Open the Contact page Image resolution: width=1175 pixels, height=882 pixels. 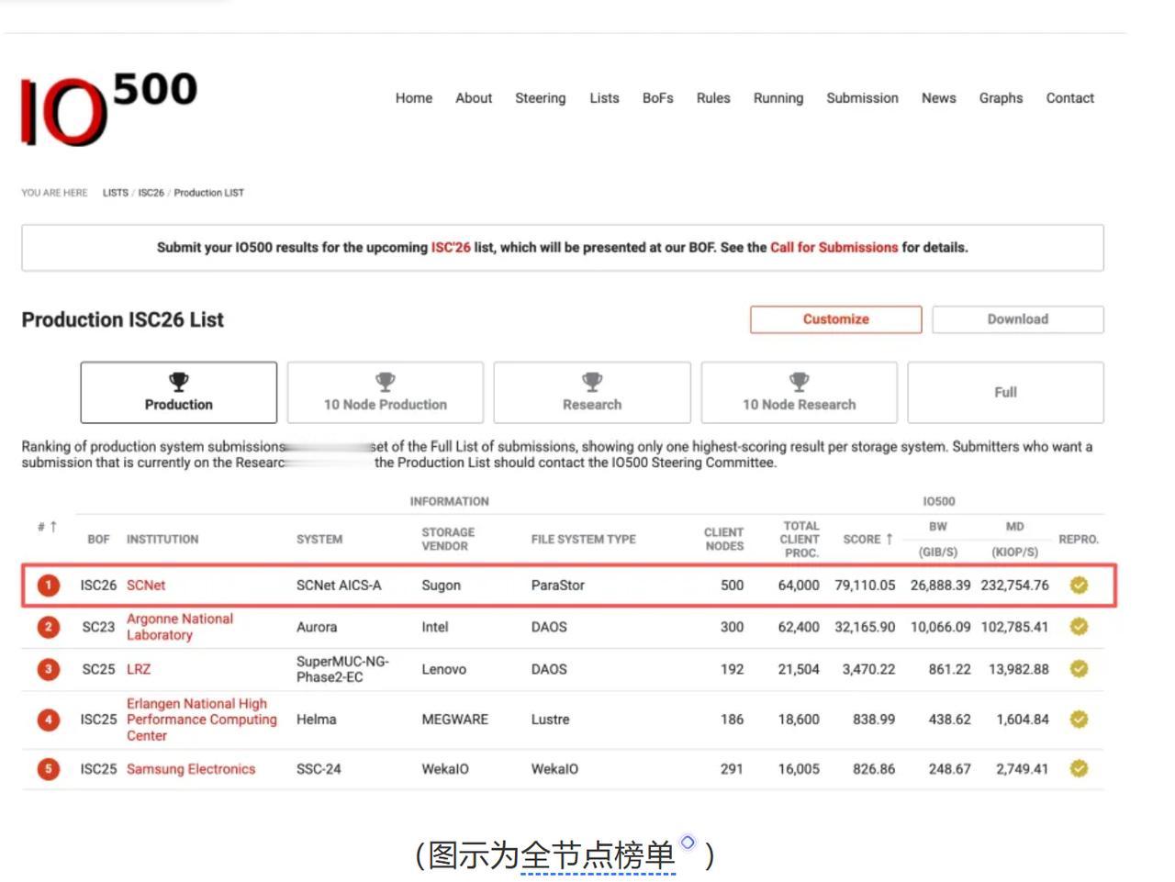[1070, 98]
